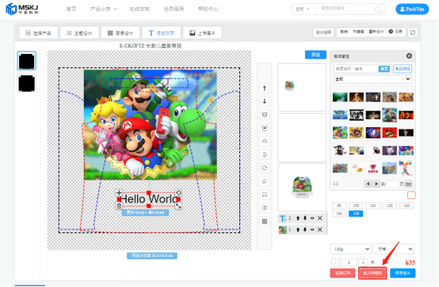This screenshot has width=439, height=287.
Task: Toggle visibility of text layer 2
Action: click(312, 218)
